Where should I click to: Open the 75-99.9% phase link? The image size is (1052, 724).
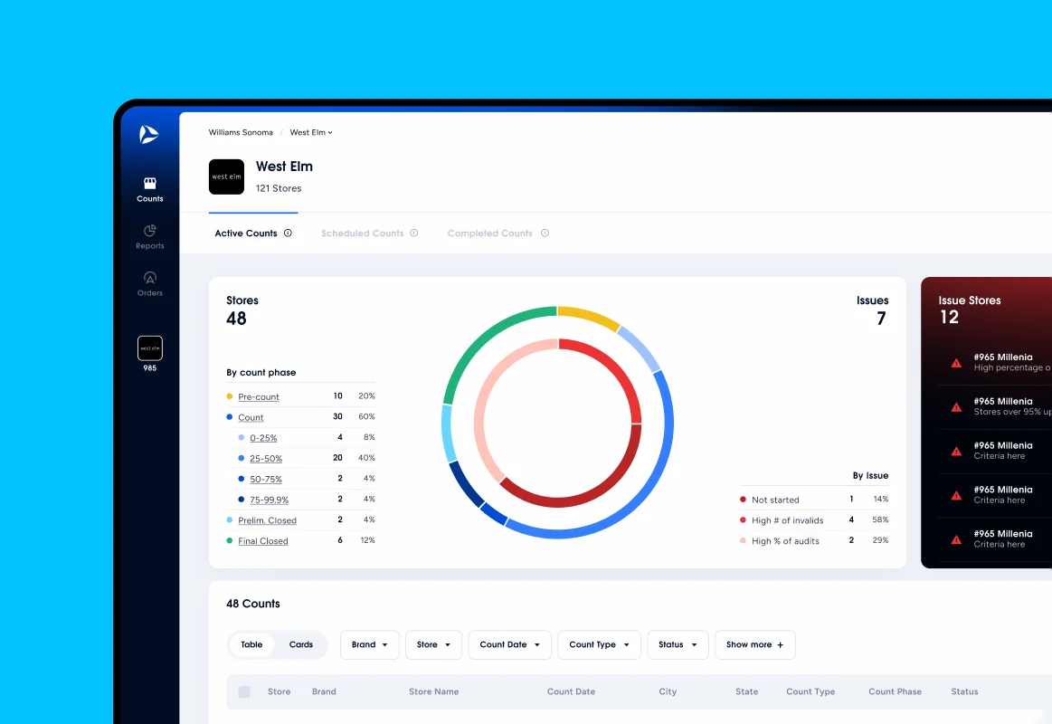point(269,500)
